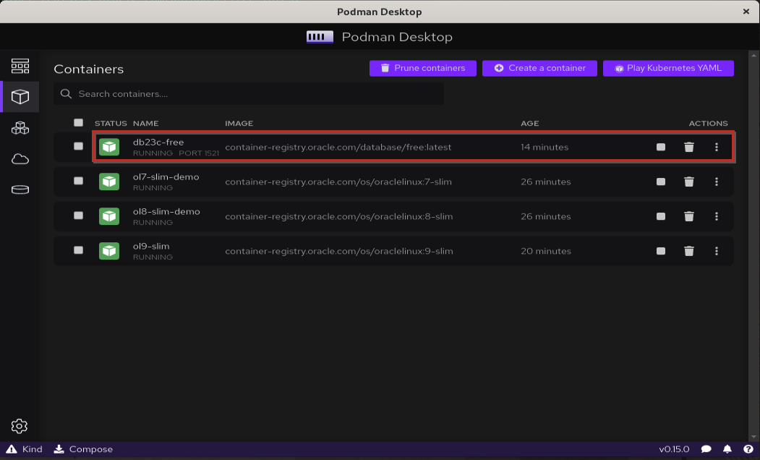760x460 pixels.
Task: Open Compose from the status bar
Action: (x=83, y=449)
